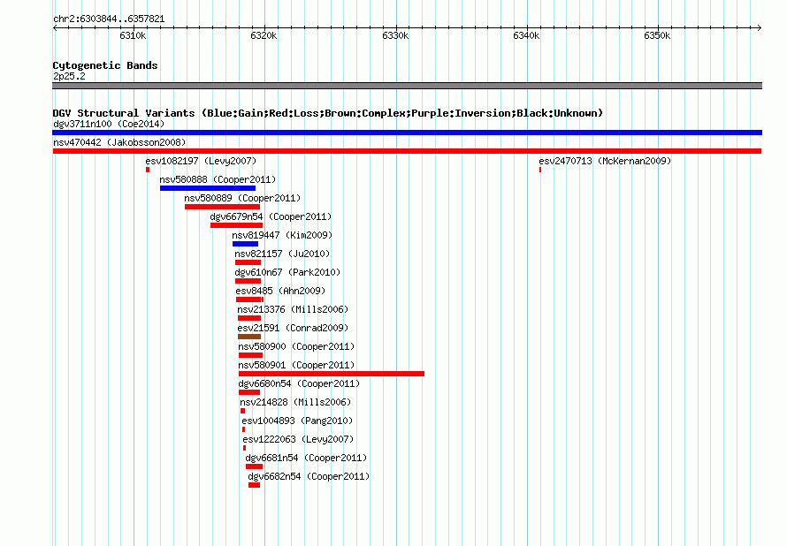Select the esv21591 (Conrad2009) label

293,328
